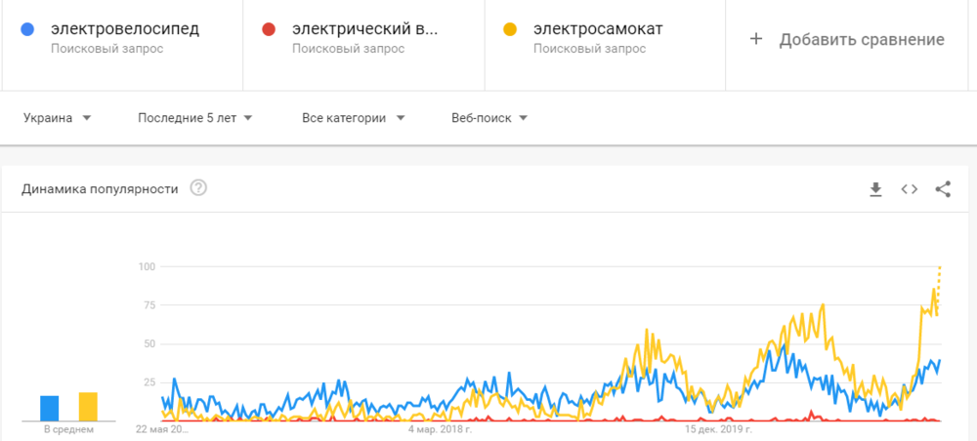Click red dot beside электрический в...
The width and height of the screenshot is (977, 441).
pos(269,30)
